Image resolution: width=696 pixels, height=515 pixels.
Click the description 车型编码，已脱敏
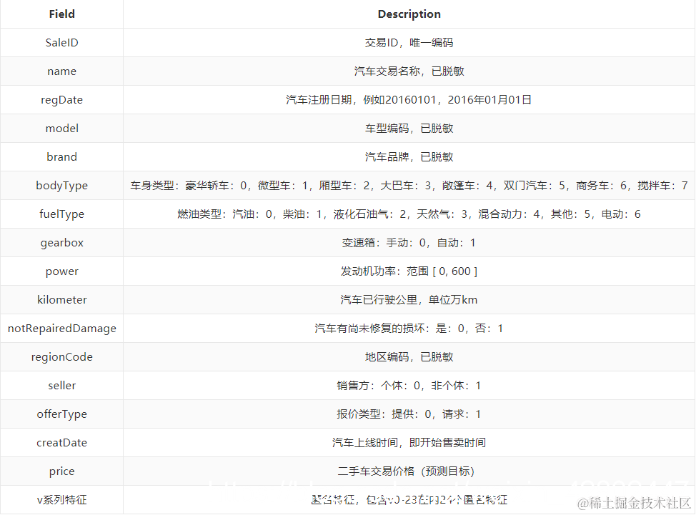pos(409,128)
